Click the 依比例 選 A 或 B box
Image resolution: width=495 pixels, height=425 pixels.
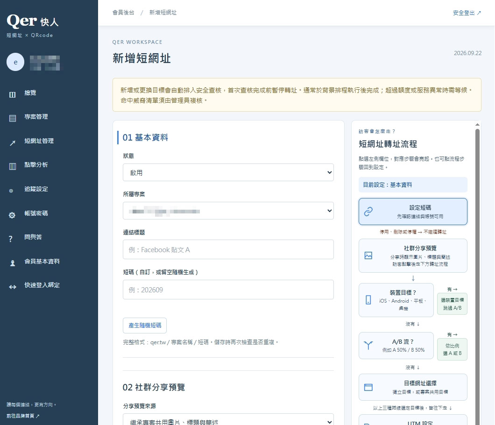pos(452,349)
